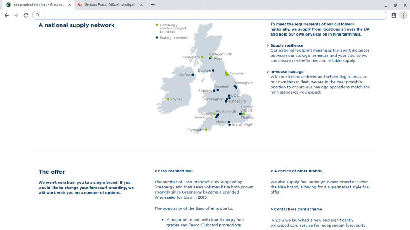The width and height of the screenshot is (410, 230).
Task: Restore down the browser window
Action: 396,5
